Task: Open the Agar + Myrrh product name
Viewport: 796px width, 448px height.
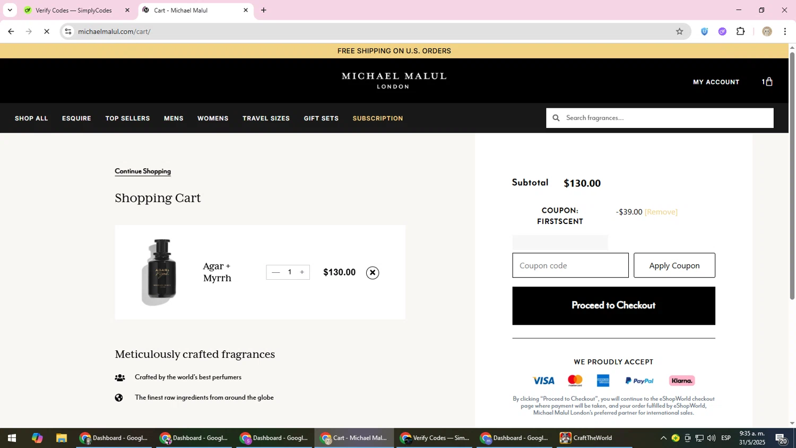Action: coord(217,272)
